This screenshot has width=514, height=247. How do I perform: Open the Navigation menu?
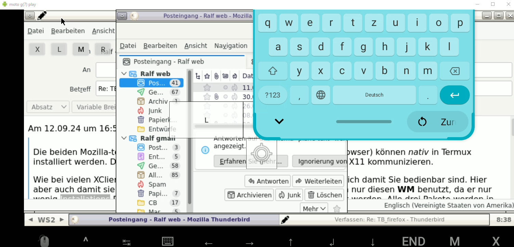pyautogui.click(x=231, y=46)
